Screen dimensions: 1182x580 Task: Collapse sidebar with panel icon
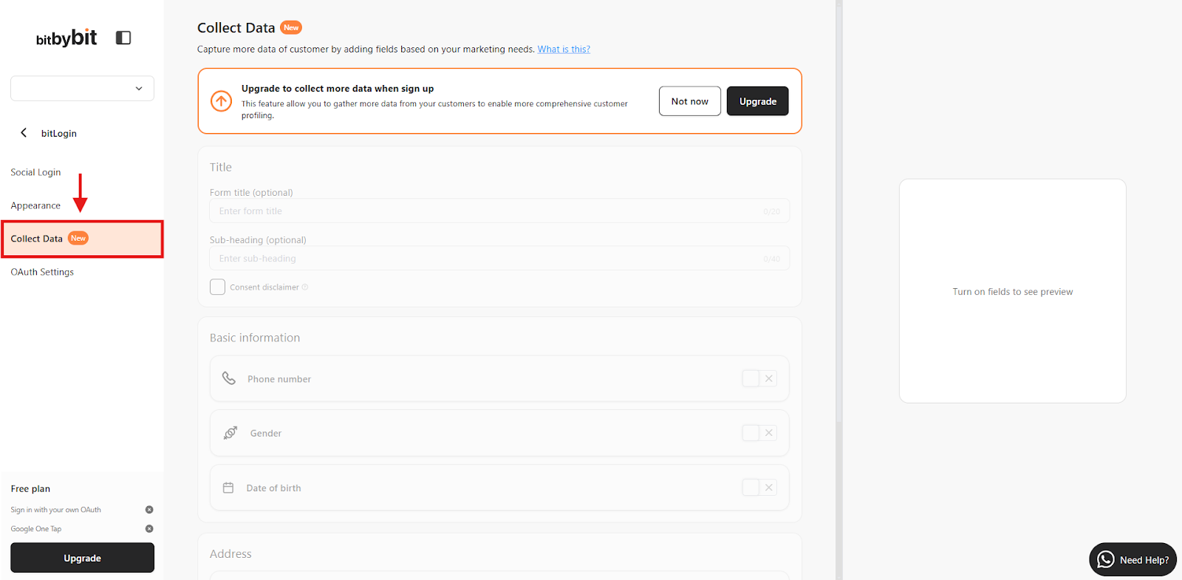(123, 38)
